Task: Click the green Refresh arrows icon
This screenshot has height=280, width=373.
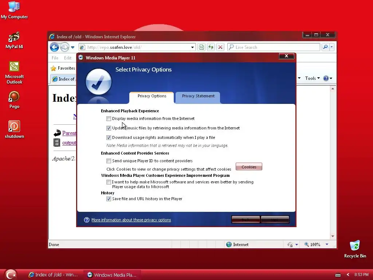Action: (x=211, y=47)
